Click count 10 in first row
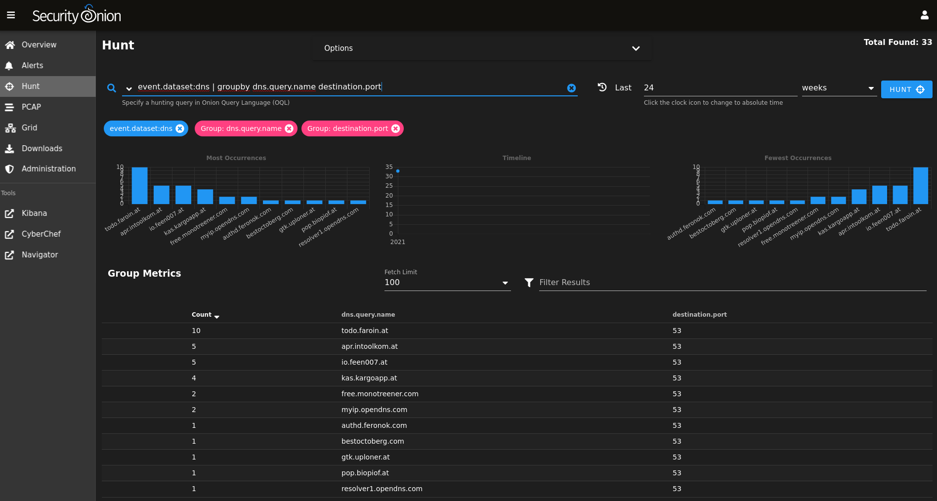Image resolution: width=937 pixels, height=501 pixels. 196,331
